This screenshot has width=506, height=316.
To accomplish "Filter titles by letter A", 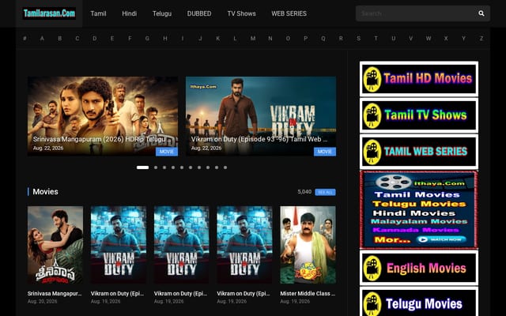I will pos(42,39).
